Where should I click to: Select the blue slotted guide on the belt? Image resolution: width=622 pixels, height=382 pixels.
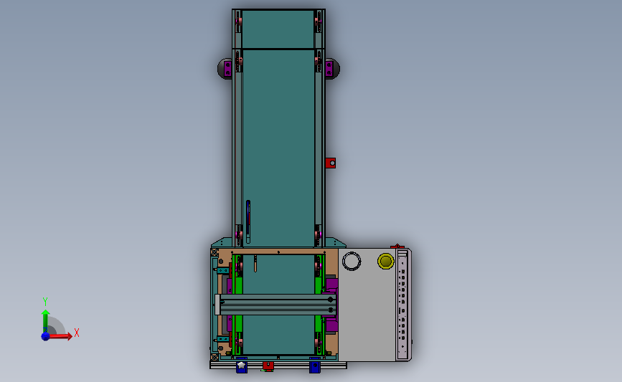point(248,221)
